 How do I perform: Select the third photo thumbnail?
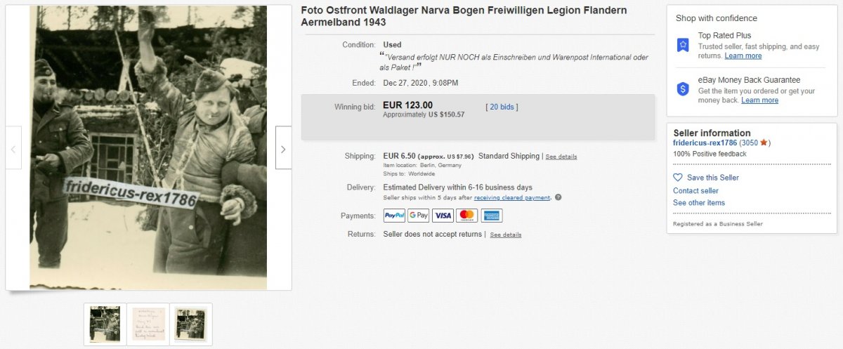coord(191,324)
